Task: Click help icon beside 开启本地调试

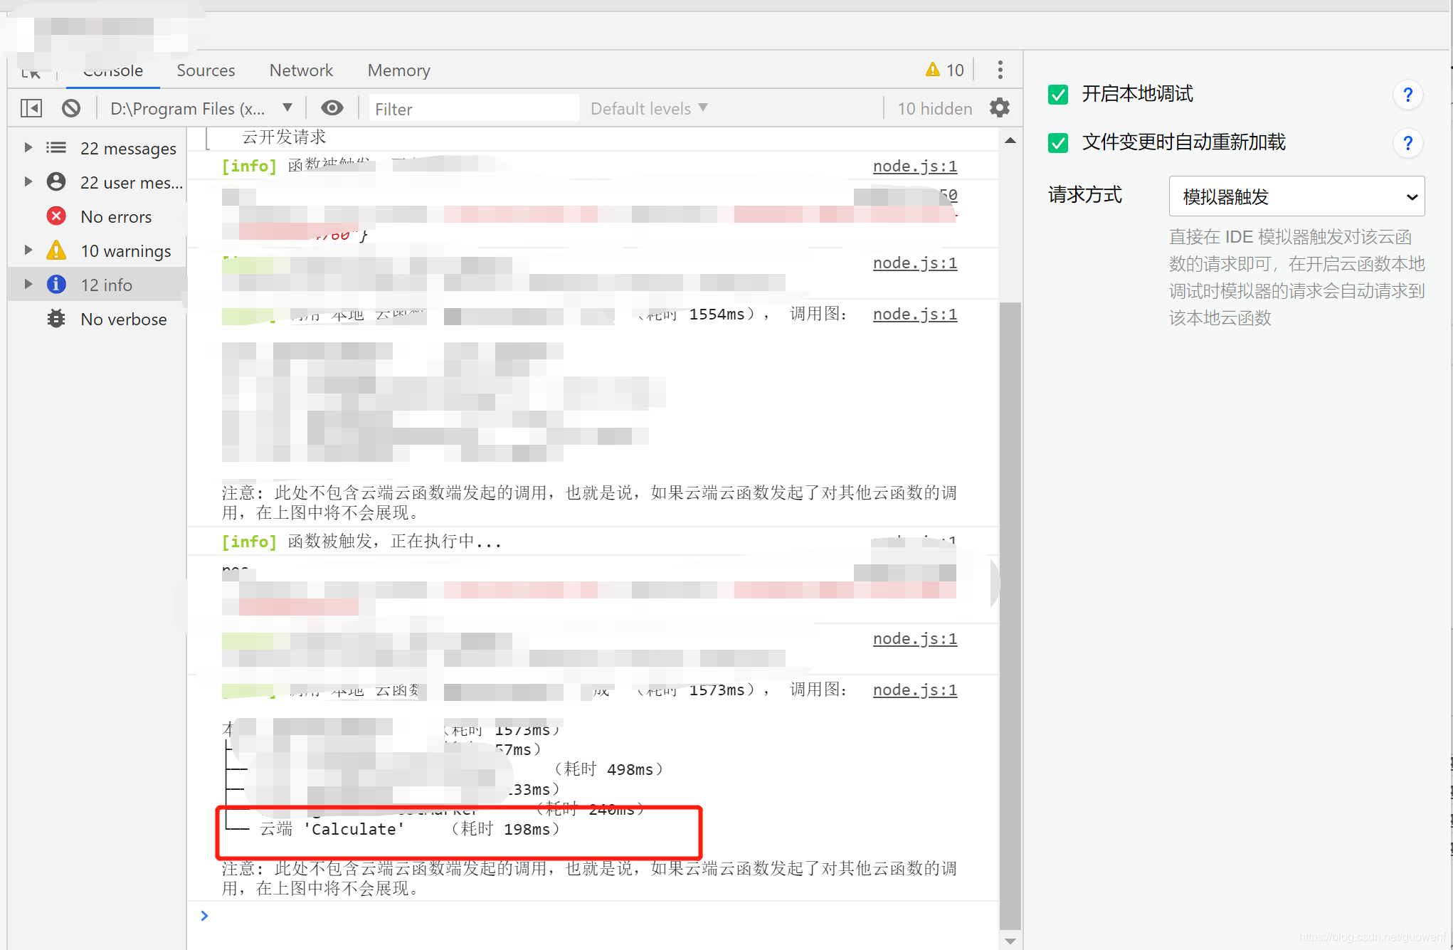Action: click(1407, 95)
